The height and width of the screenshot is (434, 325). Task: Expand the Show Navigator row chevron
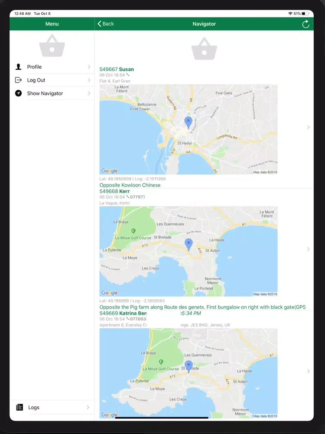click(x=89, y=93)
